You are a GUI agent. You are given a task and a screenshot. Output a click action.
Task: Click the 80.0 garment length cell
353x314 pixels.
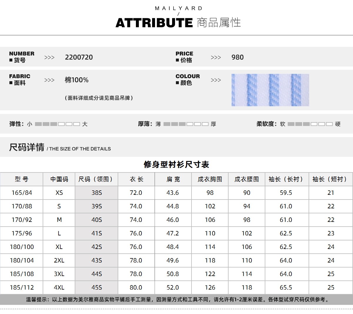click(136, 288)
